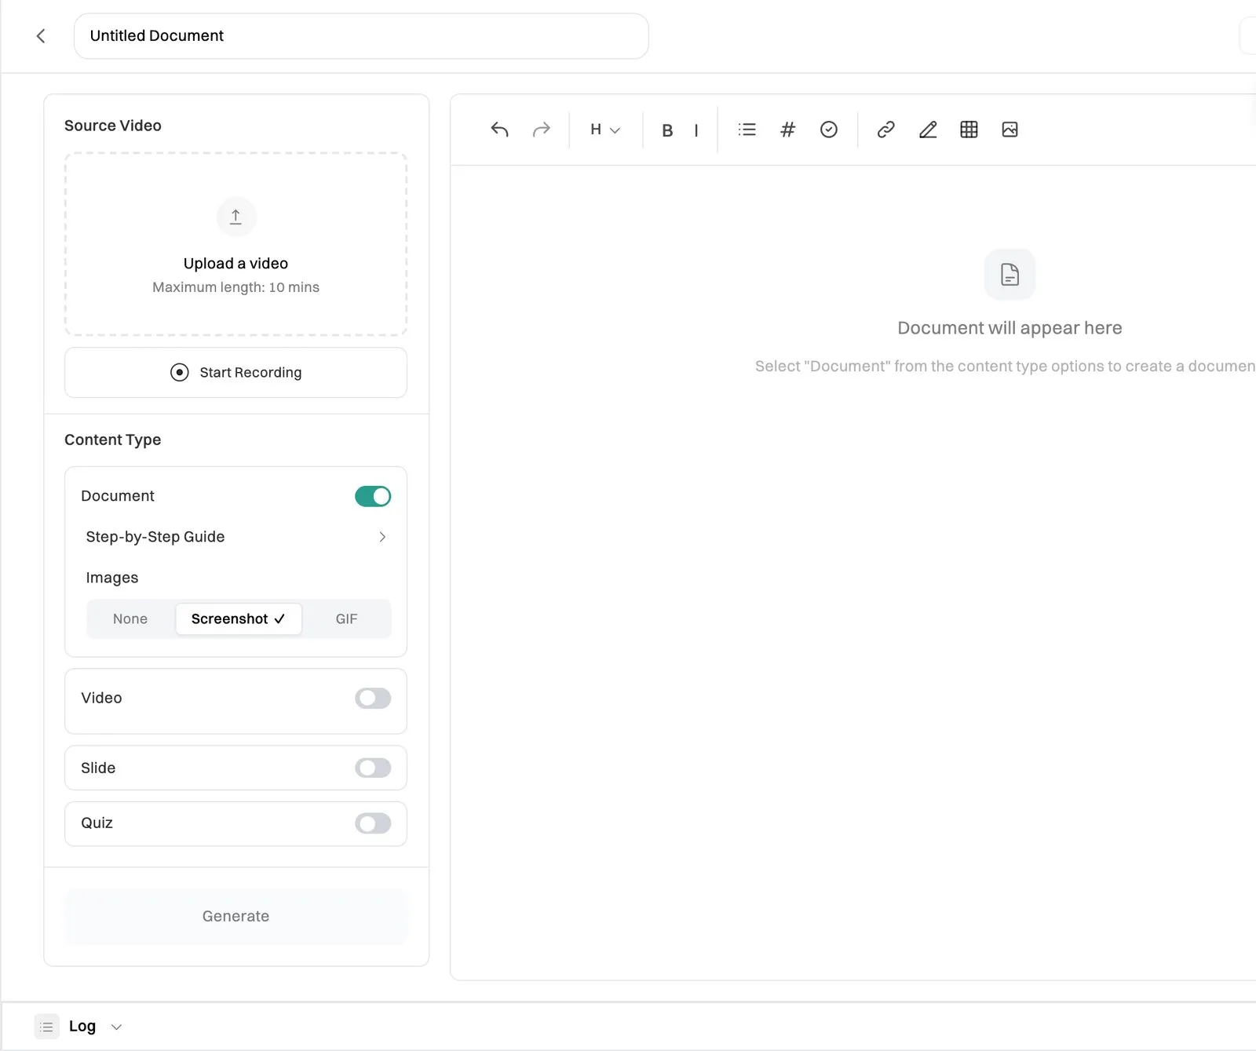Click the back arrow icon
Viewport: 1256px width, 1051px height.
(x=41, y=36)
